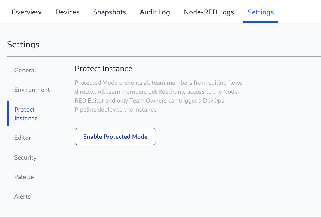Open the Editor settings section
Screen dimensions: 321x218
pos(23,138)
